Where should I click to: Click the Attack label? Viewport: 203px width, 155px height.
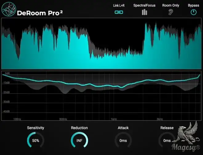(123, 128)
